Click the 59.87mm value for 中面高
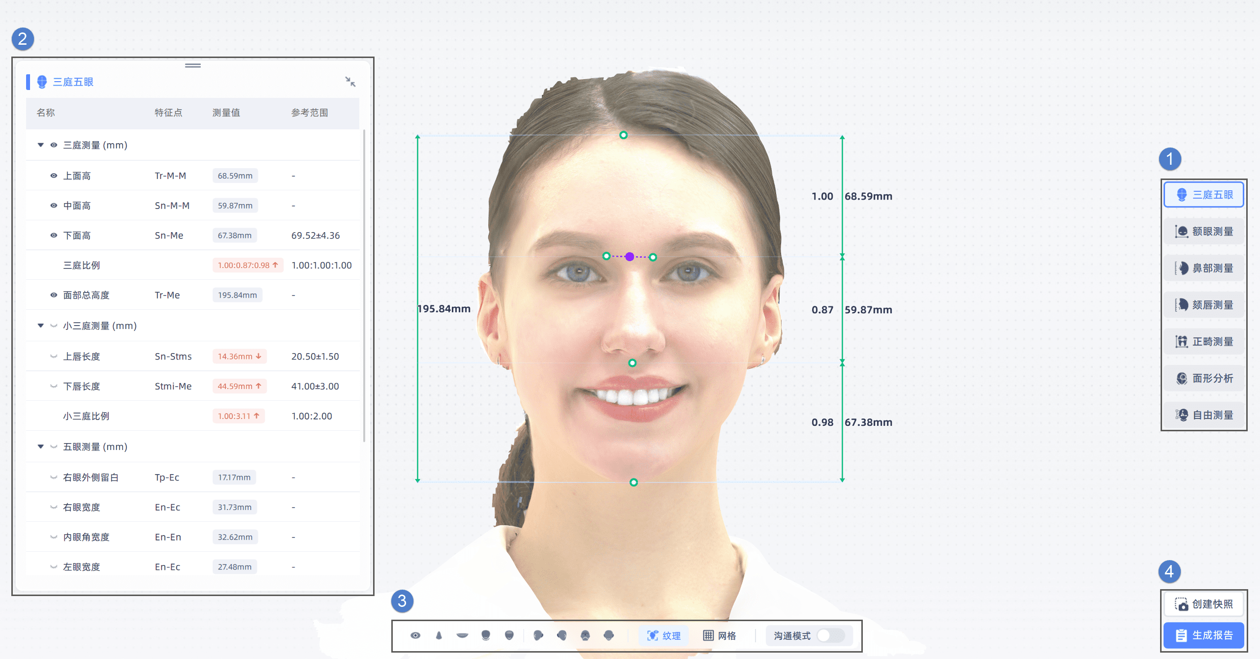The width and height of the screenshot is (1260, 659). point(235,206)
